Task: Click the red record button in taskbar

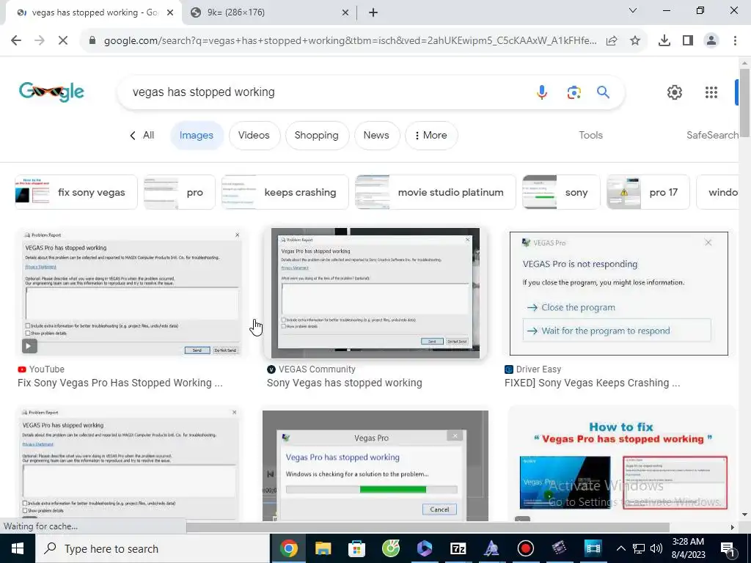Action: pos(525,548)
